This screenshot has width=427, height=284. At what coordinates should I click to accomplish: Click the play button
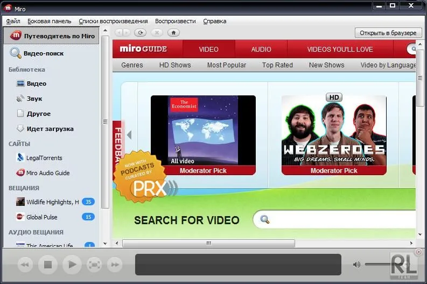(72, 265)
